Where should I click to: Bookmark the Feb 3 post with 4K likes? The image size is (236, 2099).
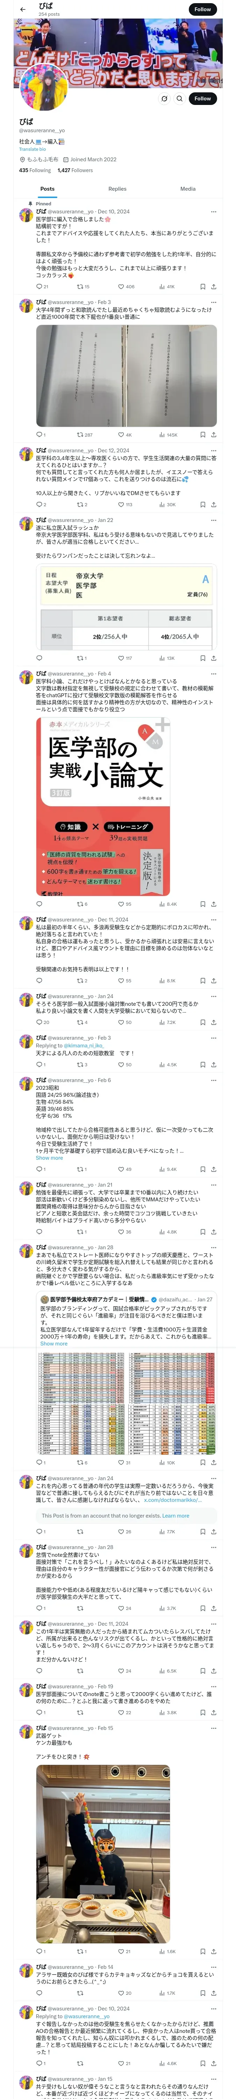pos(203,435)
